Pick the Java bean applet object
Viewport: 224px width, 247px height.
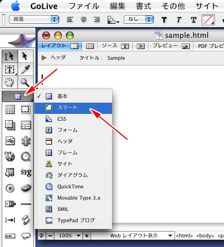[x=26, y=188]
